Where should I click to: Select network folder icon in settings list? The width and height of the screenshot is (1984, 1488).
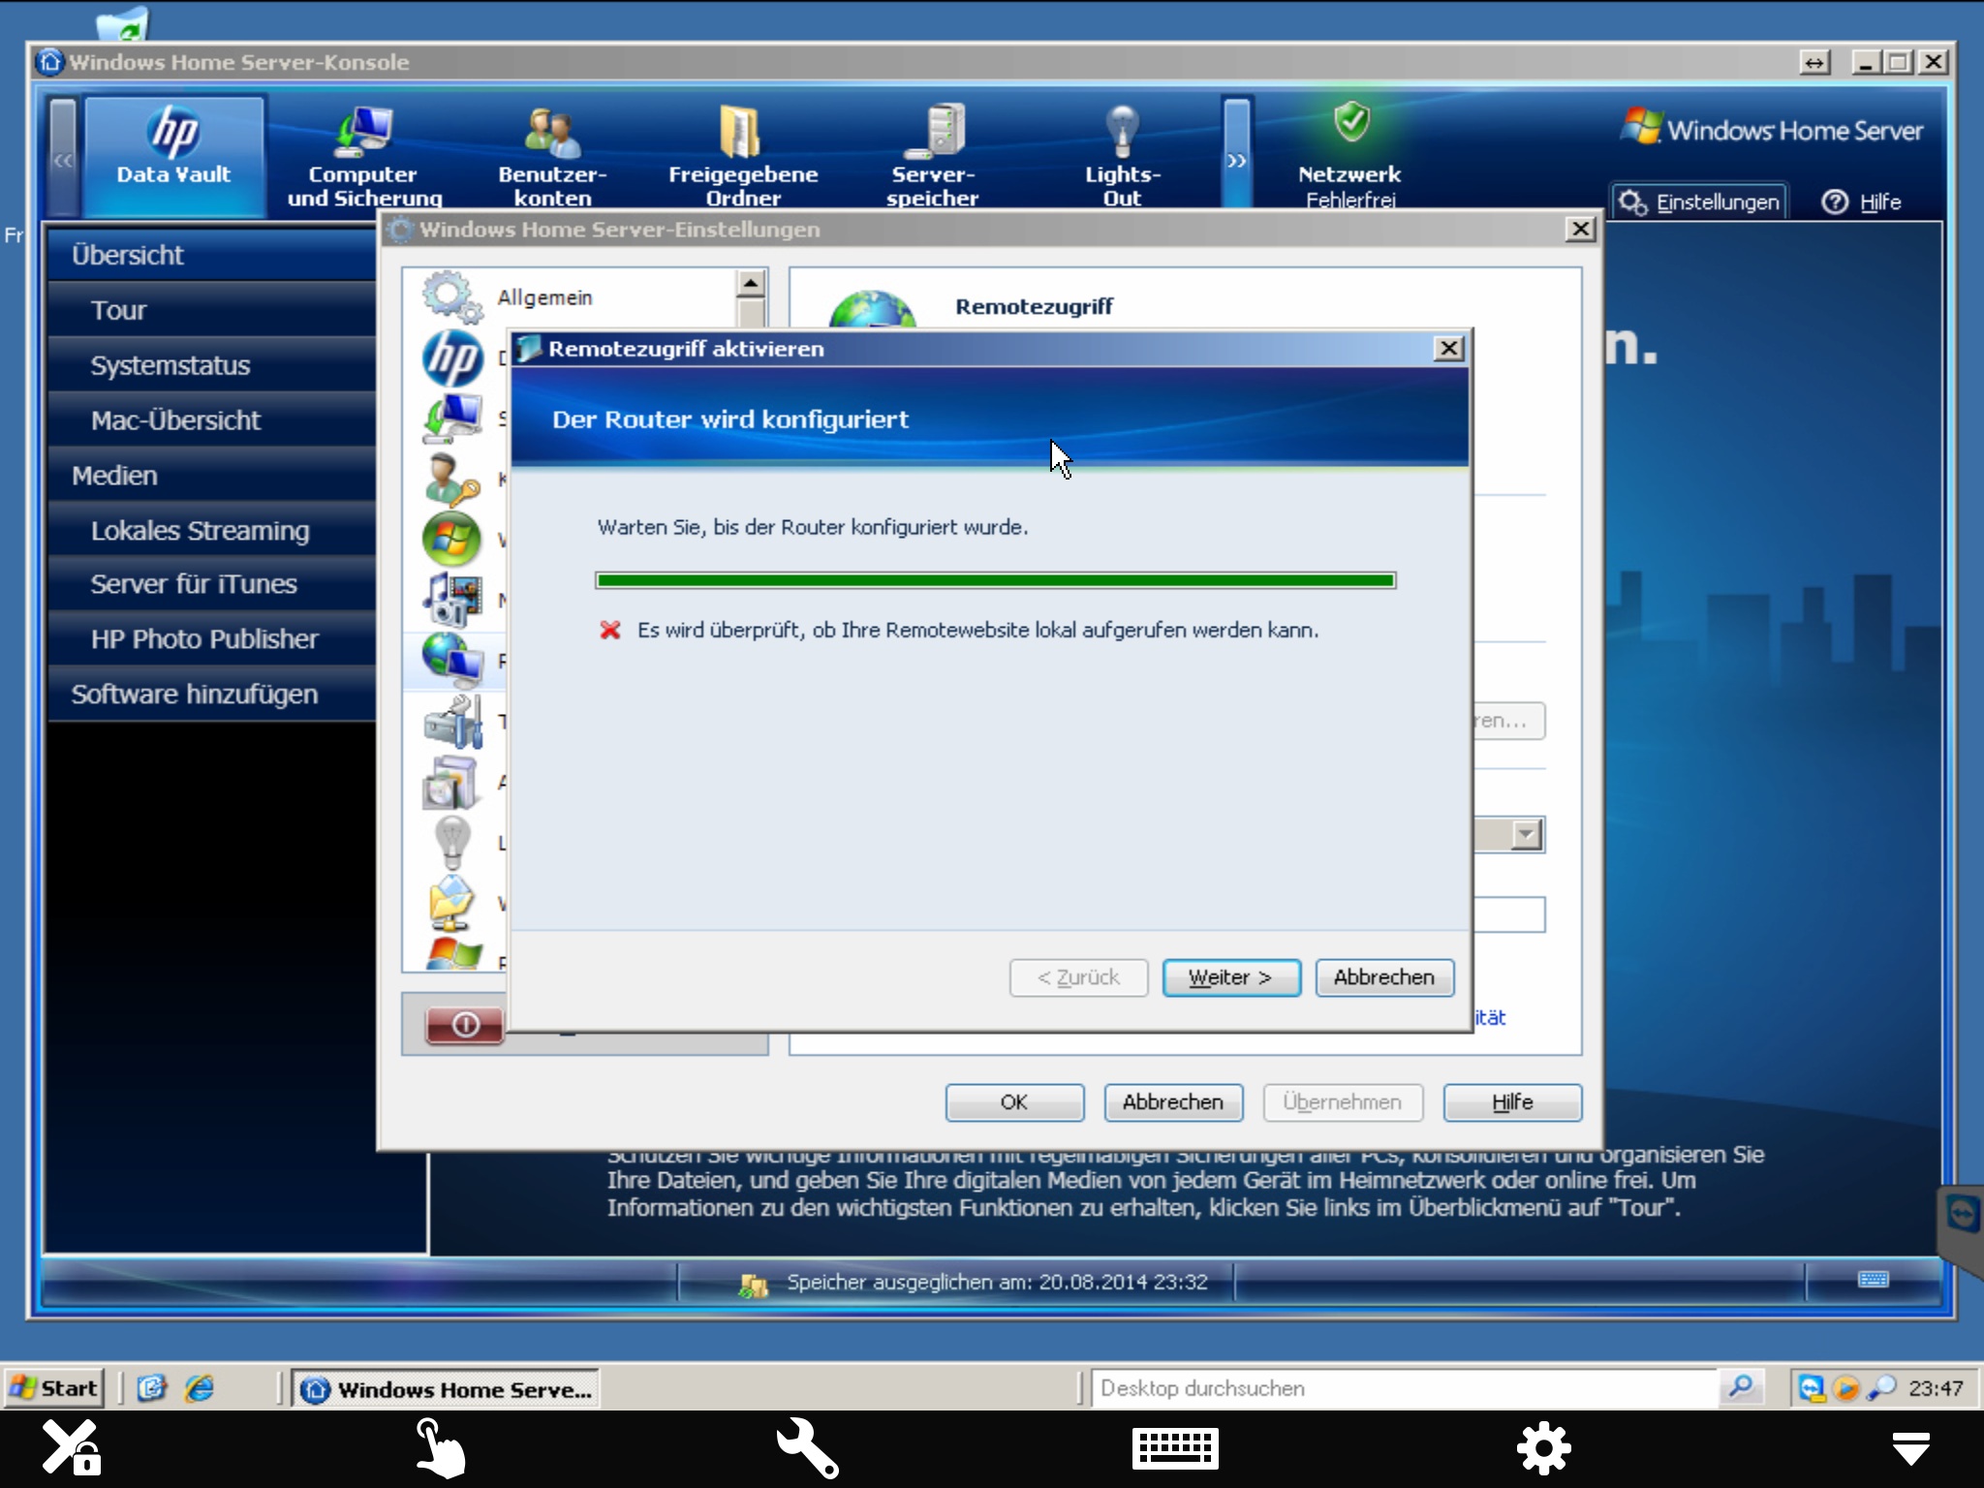coord(452,903)
